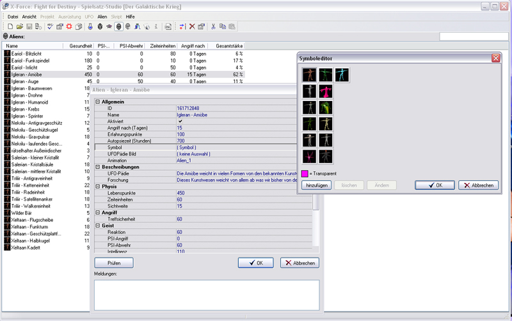
Task: Click the Animation value Alien_1
Action: [184, 160]
